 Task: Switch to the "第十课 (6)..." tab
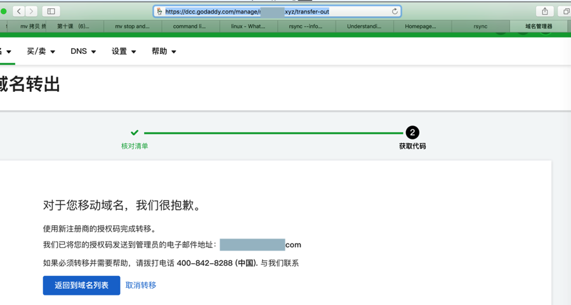tap(75, 26)
